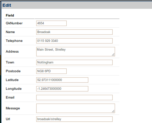Click the GkNumber field containing 4654
This screenshot has width=152, height=123.
(x=51, y=23)
